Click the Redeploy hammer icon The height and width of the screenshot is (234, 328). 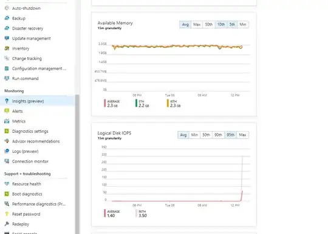[x=7, y=224]
